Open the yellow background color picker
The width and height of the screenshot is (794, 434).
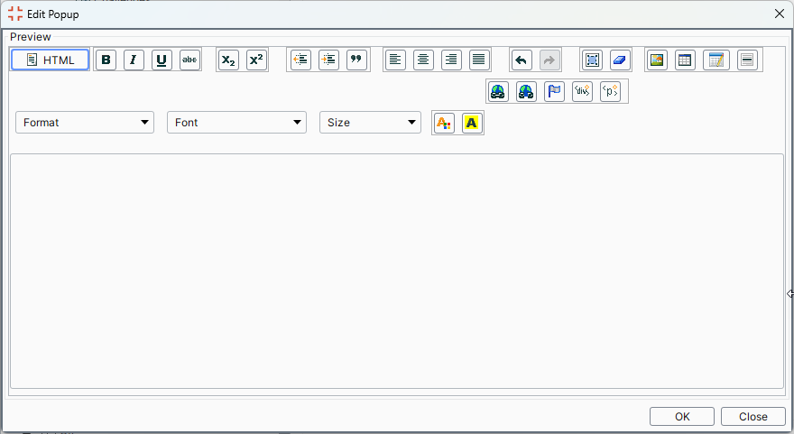472,124
